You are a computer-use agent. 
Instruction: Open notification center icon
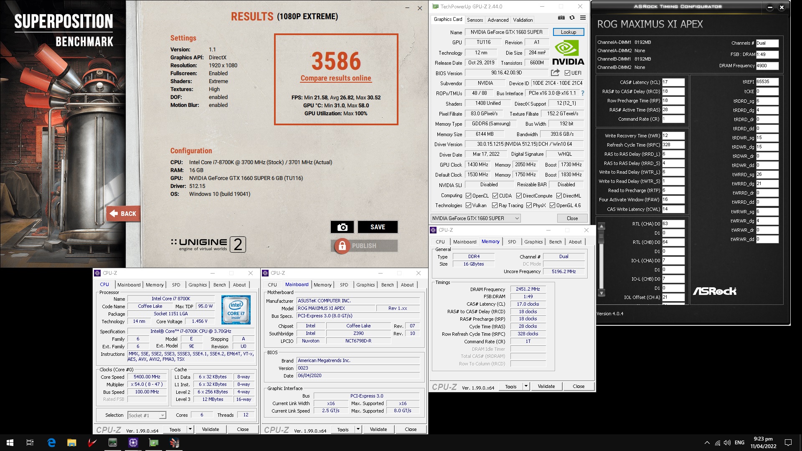pyautogui.click(x=788, y=443)
